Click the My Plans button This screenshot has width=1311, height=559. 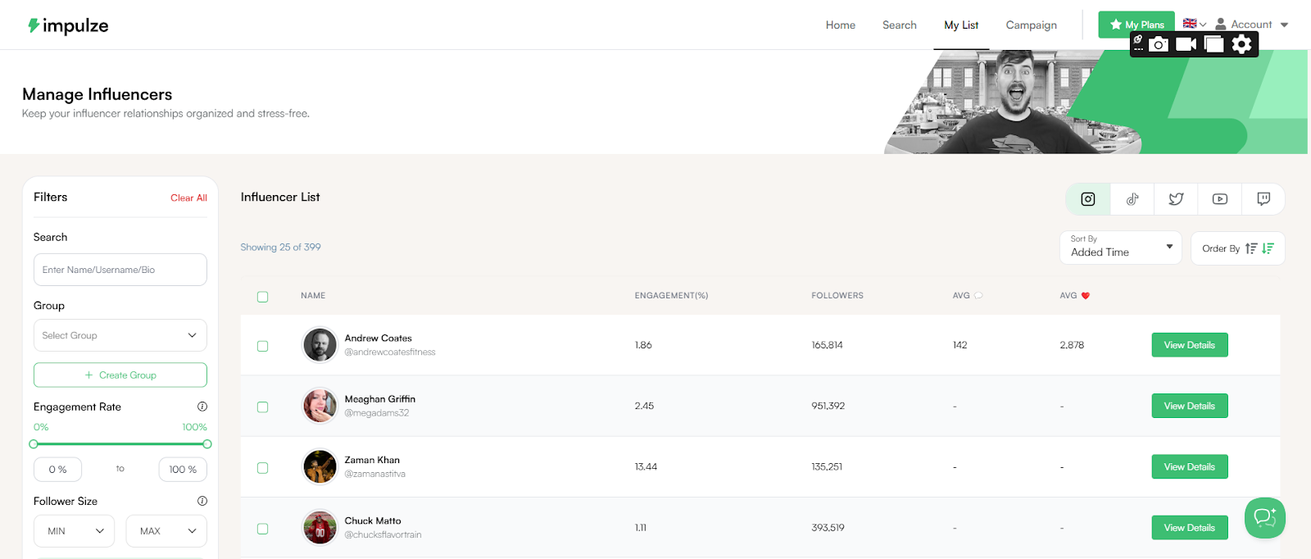tap(1136, 25)
